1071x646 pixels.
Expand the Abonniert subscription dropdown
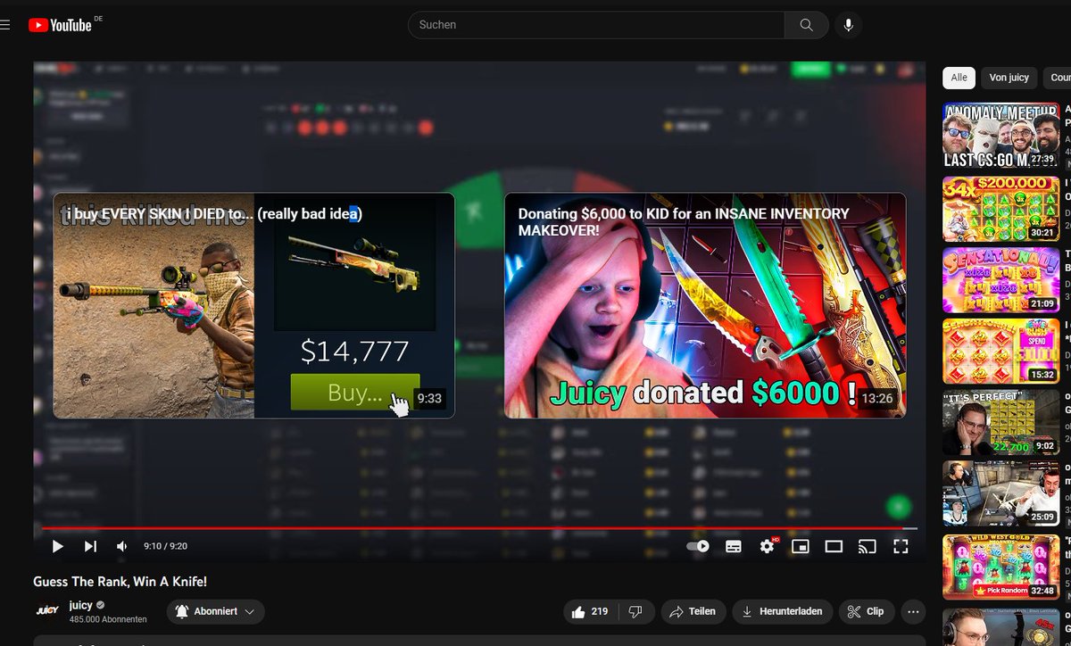point(216,611)
